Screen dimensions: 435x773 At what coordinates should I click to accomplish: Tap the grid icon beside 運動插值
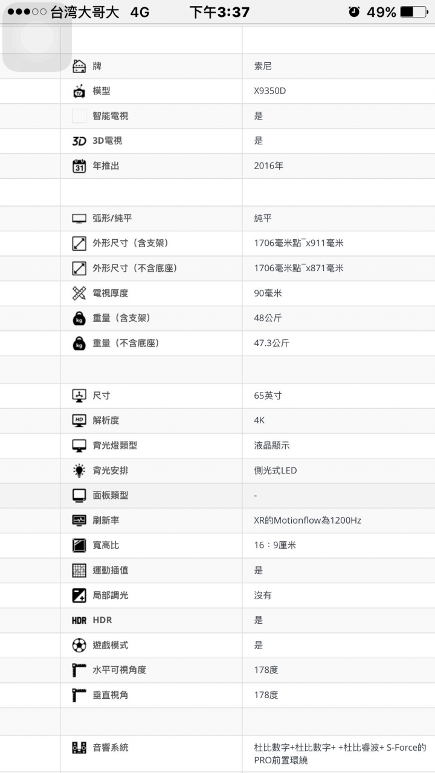tap(79, 570)
